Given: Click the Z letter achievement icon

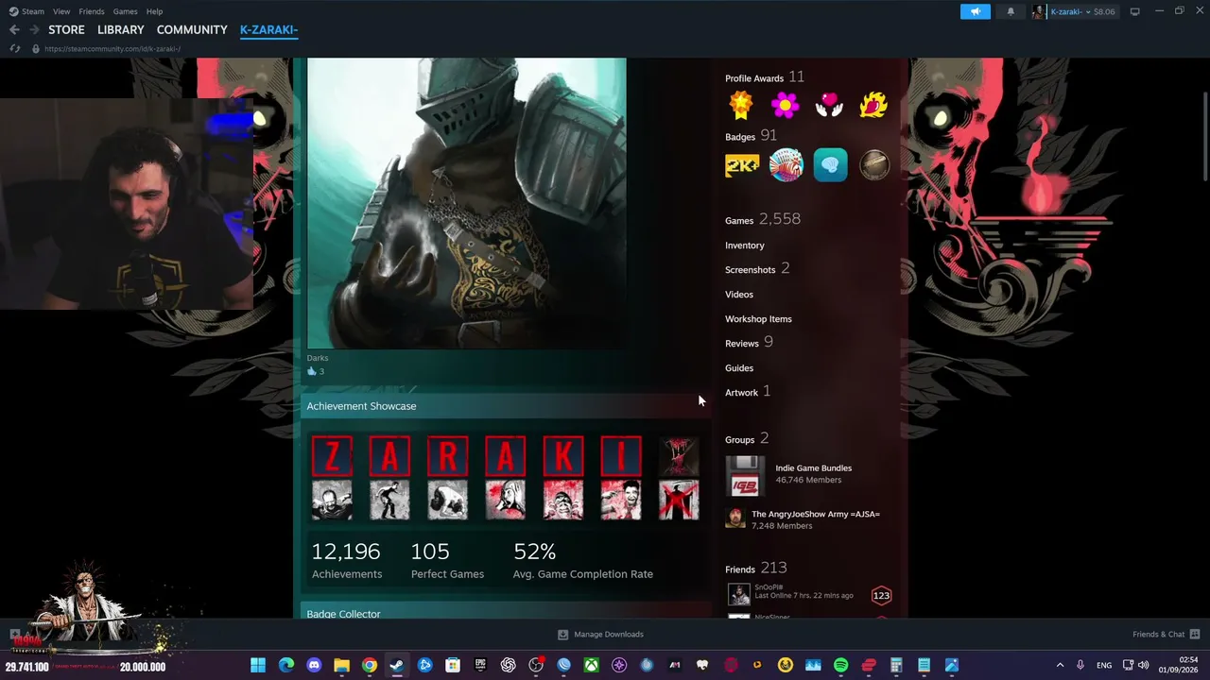Looking at the screenshot, I should pos(332,457).
